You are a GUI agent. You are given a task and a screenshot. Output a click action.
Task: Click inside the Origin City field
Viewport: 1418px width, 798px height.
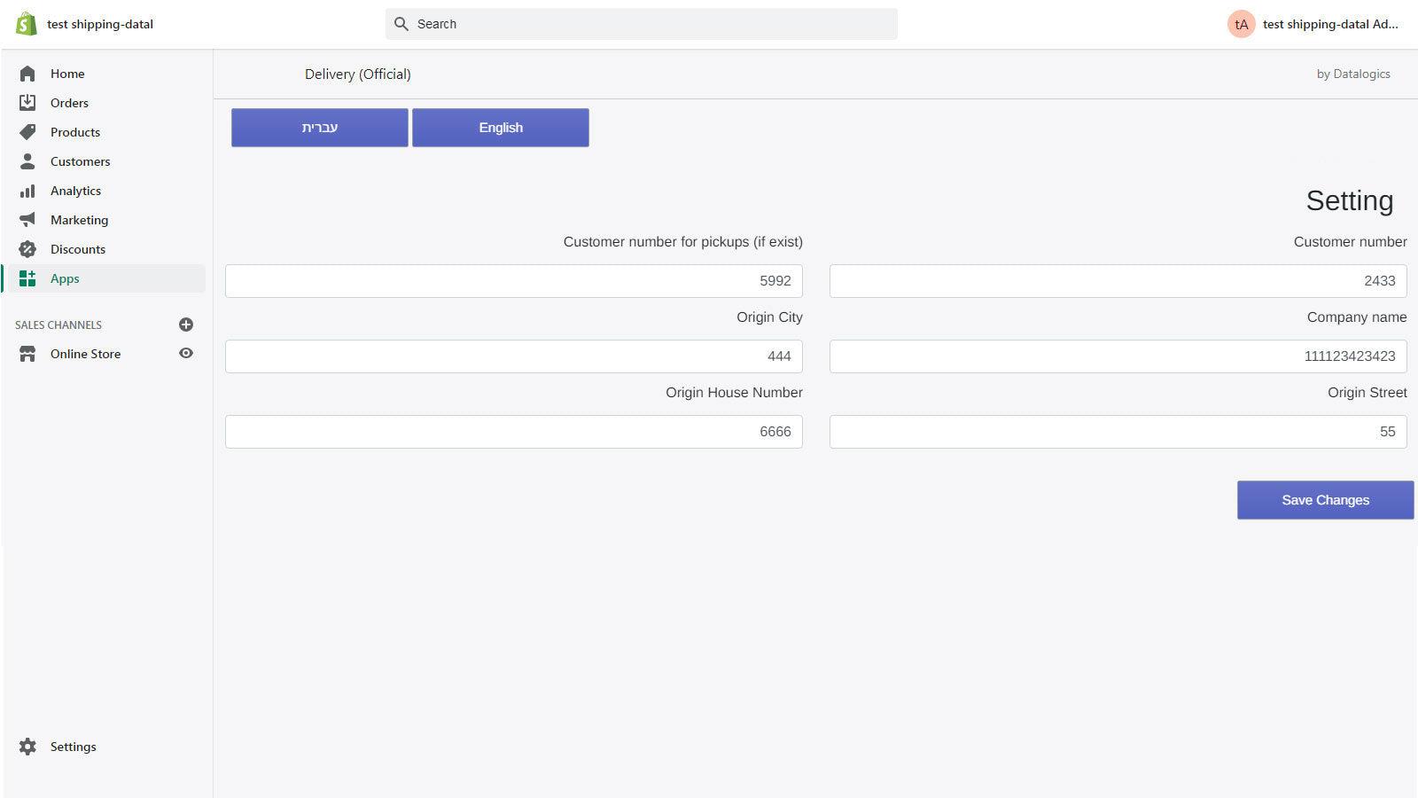coord(512,356)
